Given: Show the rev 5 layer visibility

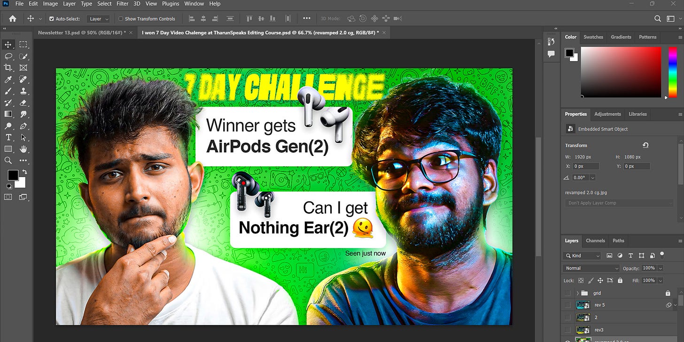Looking at the screenshot, I should click(567, 305).
